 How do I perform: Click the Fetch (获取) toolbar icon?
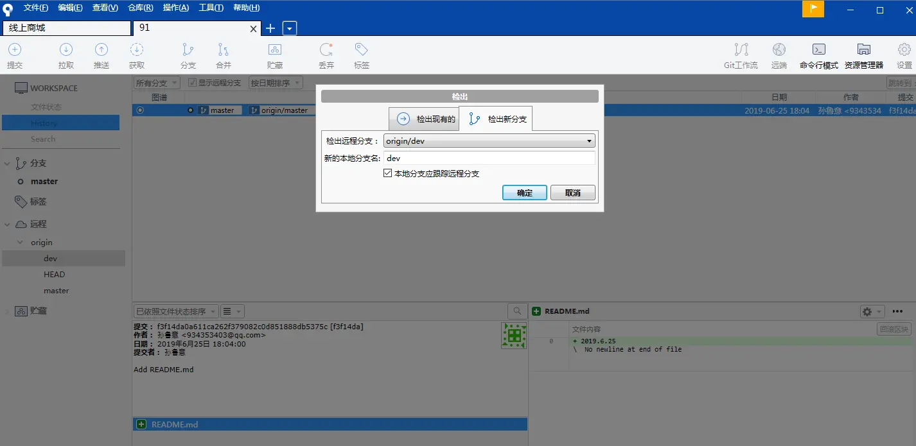click(137, 49)
